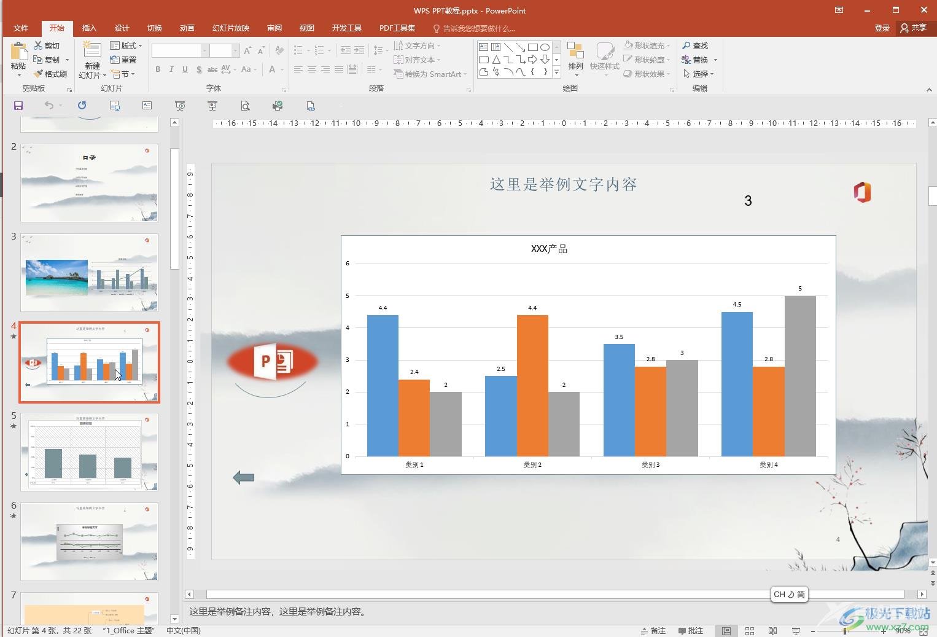Toggle Normal view button in status bar
Viewport: 937px width, 637px height.
tap(726, 631)
